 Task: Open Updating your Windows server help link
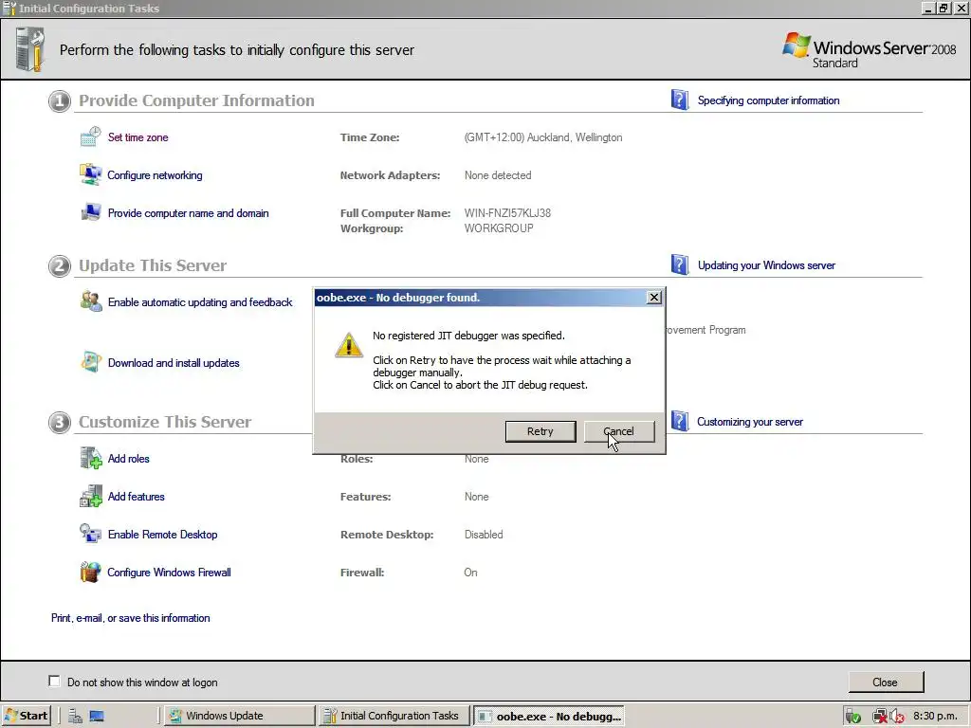[766, 265]
